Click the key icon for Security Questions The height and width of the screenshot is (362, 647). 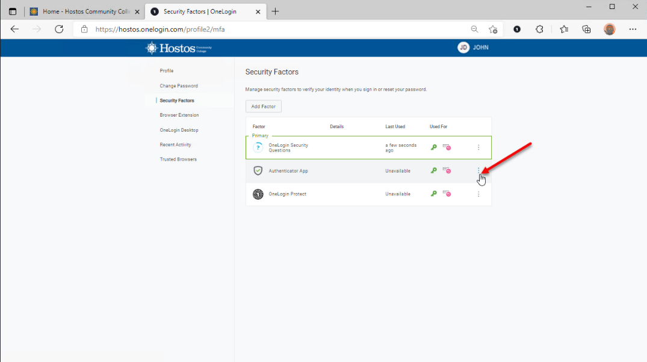coord(434,147)
